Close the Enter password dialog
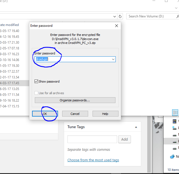The height and width of the screenshot is (174, 179). coord(117,26)
